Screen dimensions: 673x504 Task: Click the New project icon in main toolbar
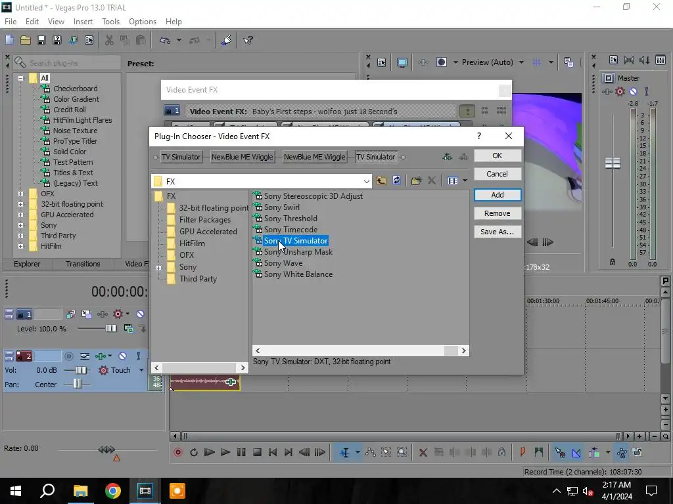click(x=9, y=40)
